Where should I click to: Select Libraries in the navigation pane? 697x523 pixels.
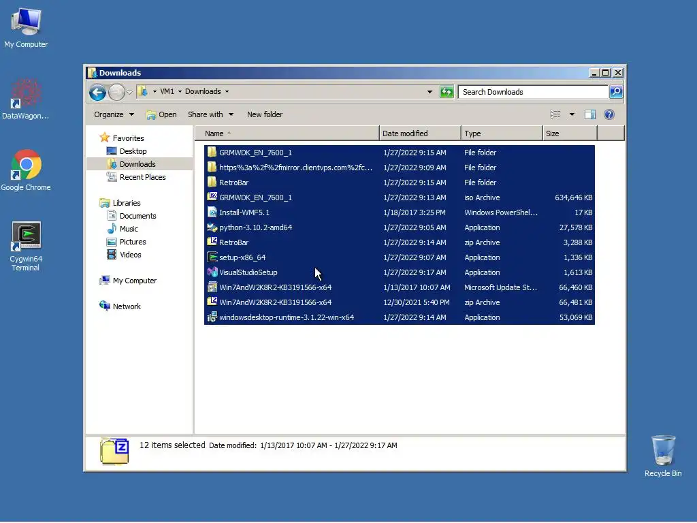(x=126, y=203)
